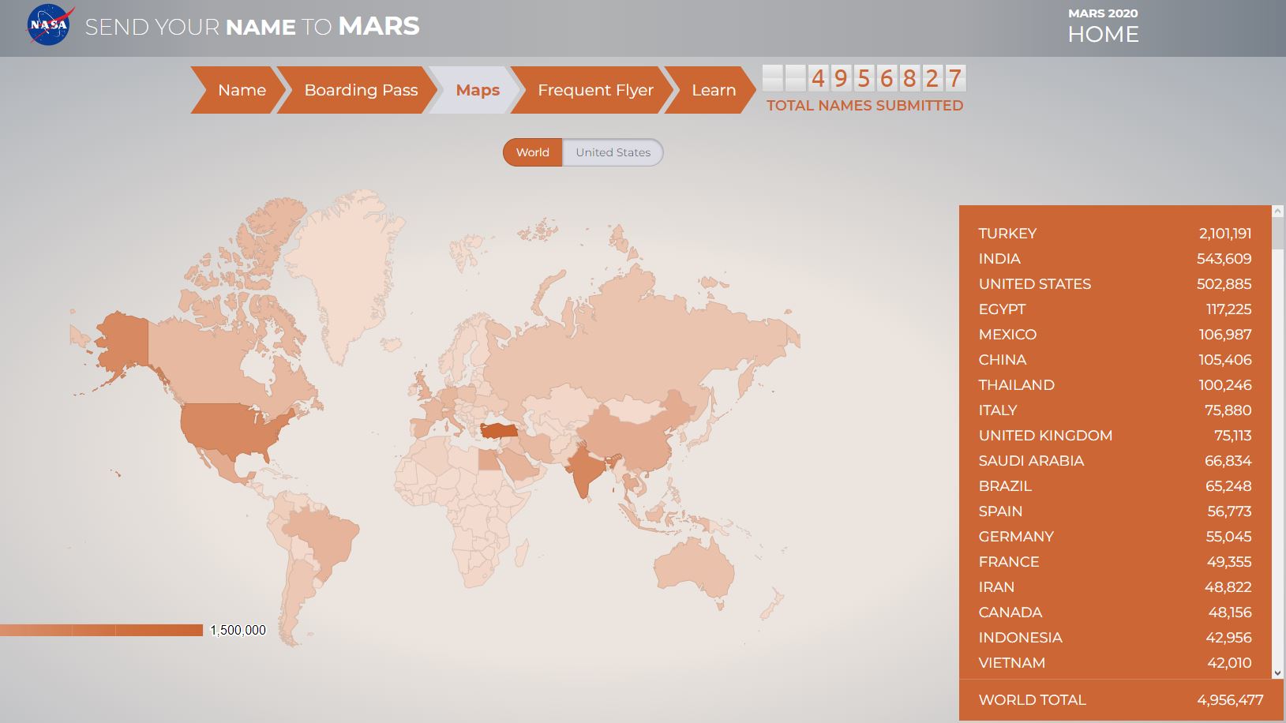Image resolution: width=1286 pixels, height=723 pixels.
Task: Click the INDONESIA list entry
Action: (1115, 638)
